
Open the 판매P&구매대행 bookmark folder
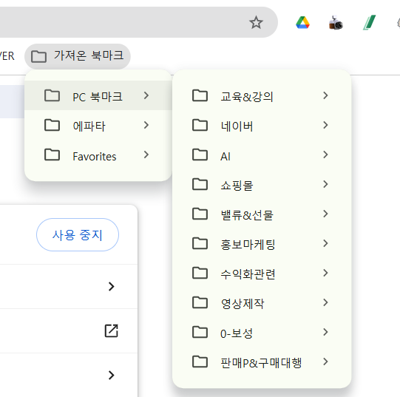262,362
